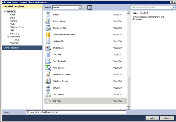The height and width of the screenshot is (122, 176).
Task: Click the 'Service-based Database' template name
Action: 64,35
